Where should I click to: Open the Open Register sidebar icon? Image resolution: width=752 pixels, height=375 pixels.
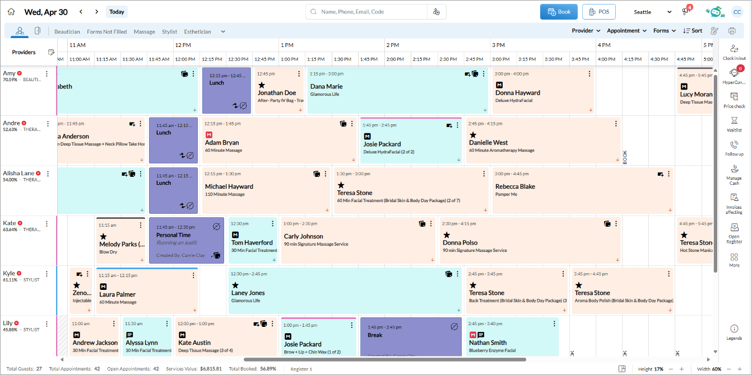[x=734, y=233]
